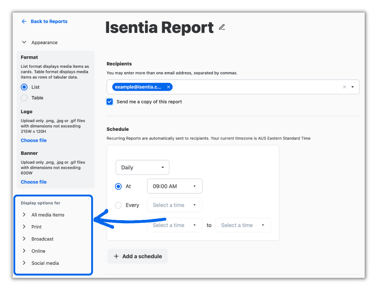Click the Broadcast label in display options
Screen dimensions: 380x290
pos(43,239)
